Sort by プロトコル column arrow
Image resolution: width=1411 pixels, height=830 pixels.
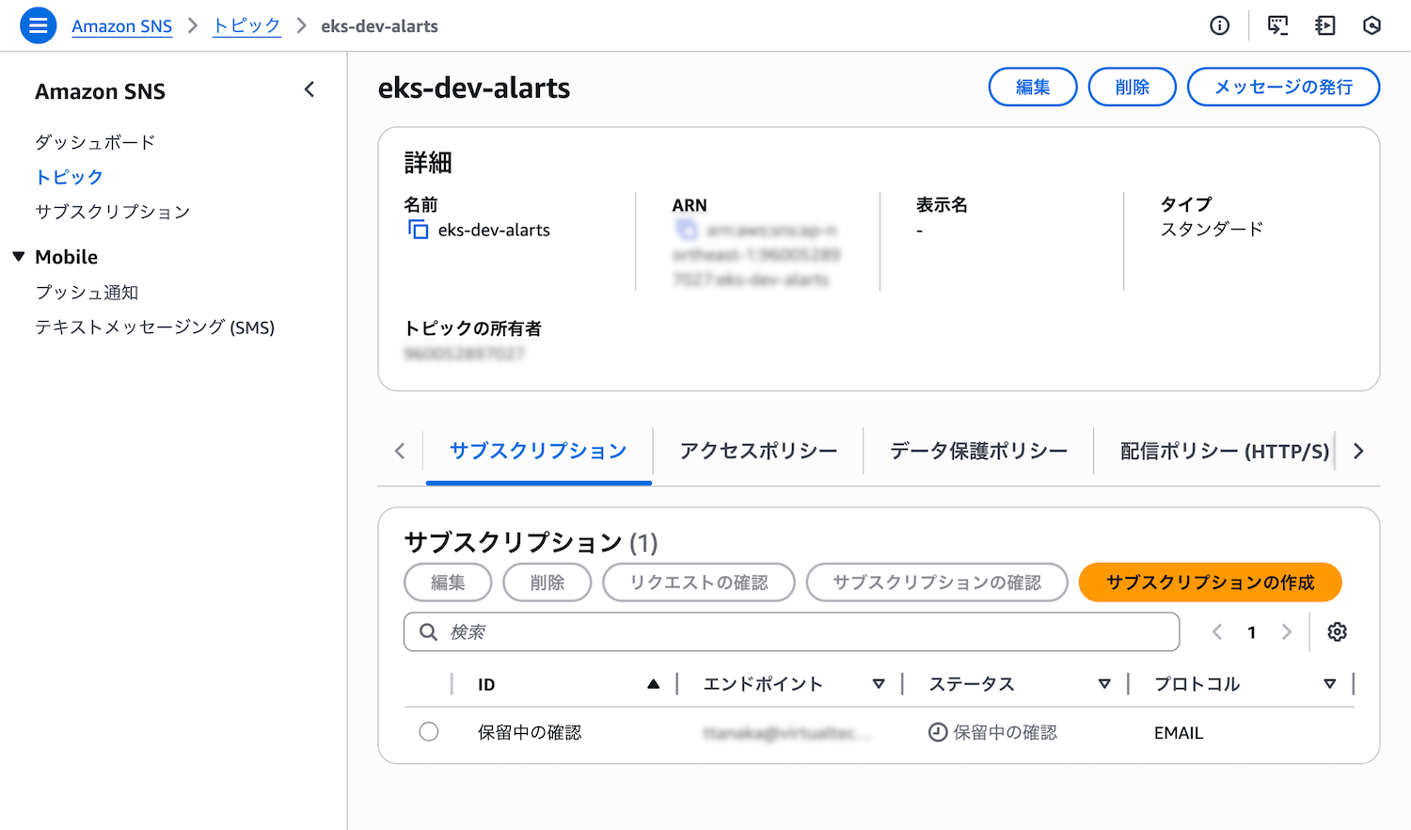(x=1330, y=684)
